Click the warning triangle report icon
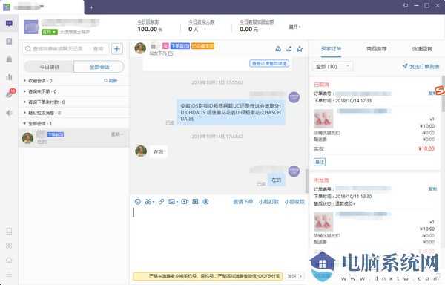445x285 pixels. click(278, 49)
